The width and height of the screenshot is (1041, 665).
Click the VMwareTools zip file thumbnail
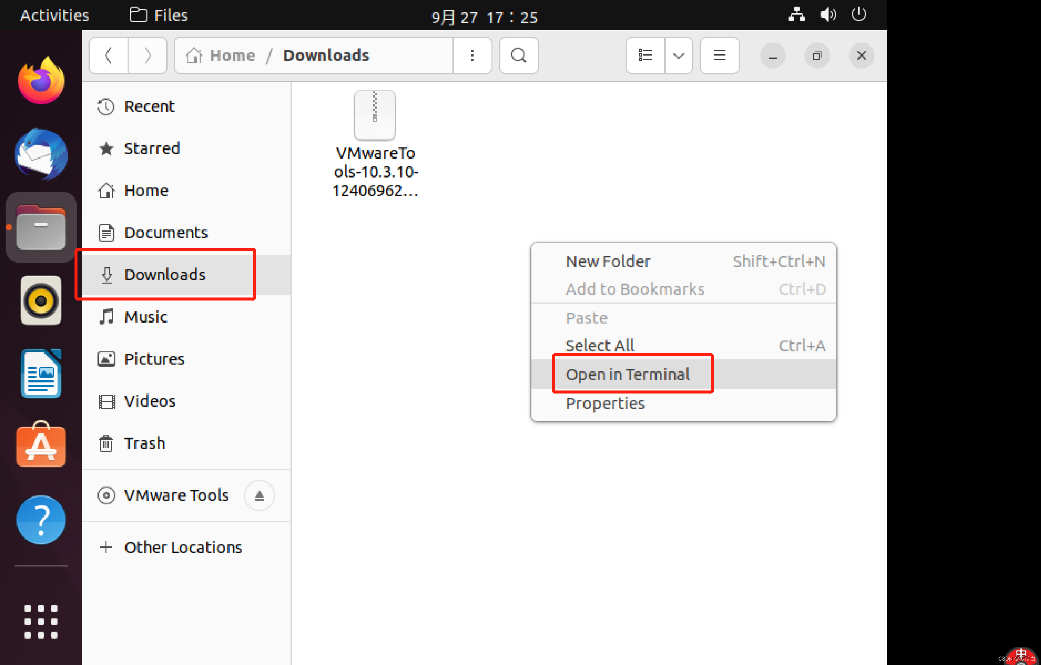(375, 114)
